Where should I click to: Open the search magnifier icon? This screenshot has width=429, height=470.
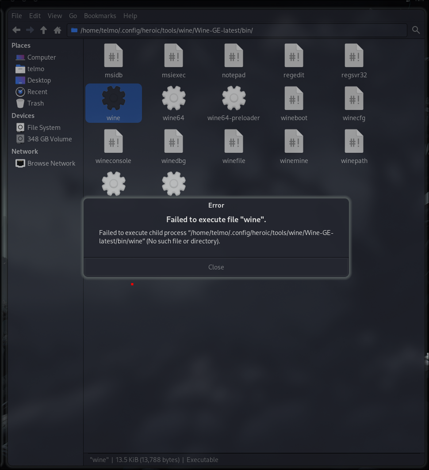click(x=416, y=30)
